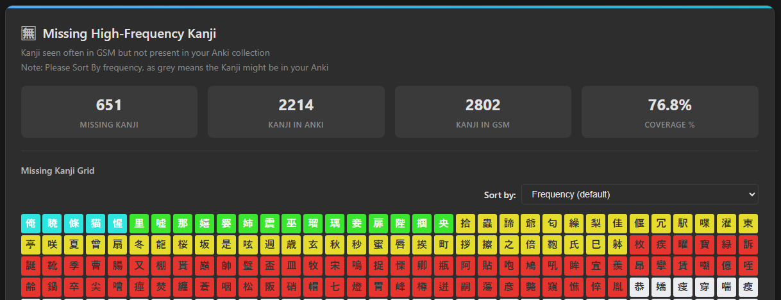Open the red 億 kanji tile
The image size is (781, 300).
(726, 266)
